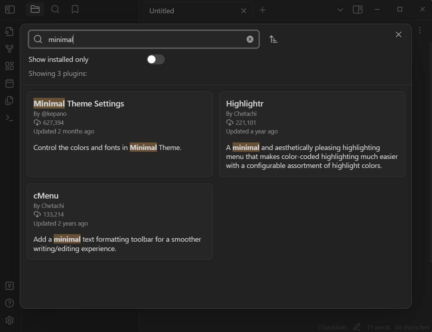Expand the tab list dropdown arrow
432x332 pixels.
pos(340,10)
